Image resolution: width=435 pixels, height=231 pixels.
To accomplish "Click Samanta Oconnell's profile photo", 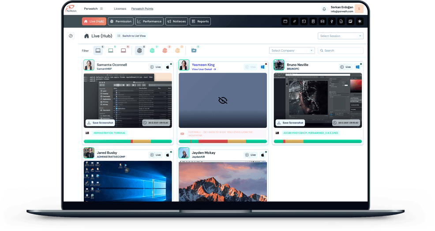I will coord(89,65).
